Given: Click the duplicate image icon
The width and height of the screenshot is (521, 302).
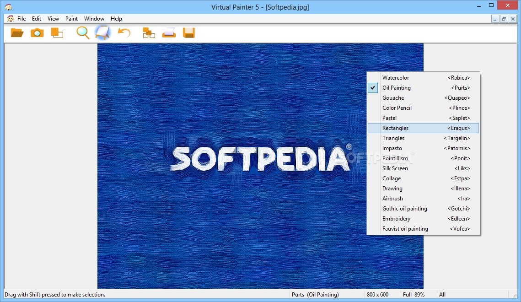Looking at the screenshot, I should point(57,32).
